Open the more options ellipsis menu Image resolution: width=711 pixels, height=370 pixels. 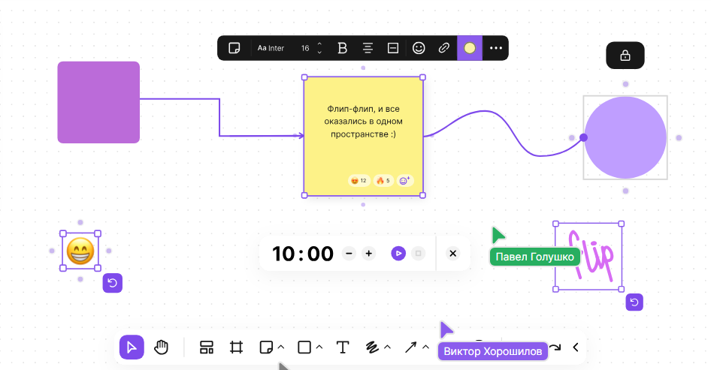(495, 48)
